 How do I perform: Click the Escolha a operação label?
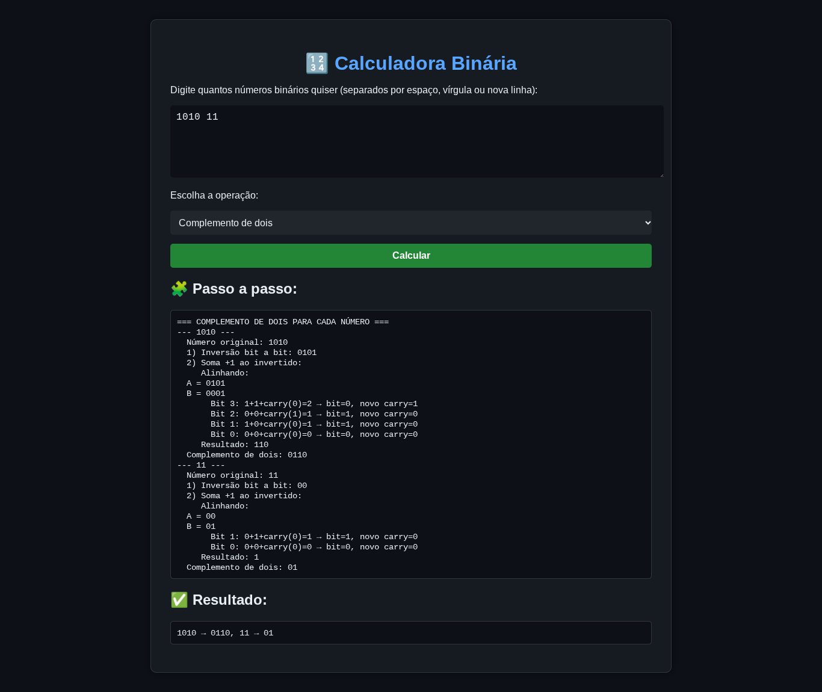click(x=214, y=195)
